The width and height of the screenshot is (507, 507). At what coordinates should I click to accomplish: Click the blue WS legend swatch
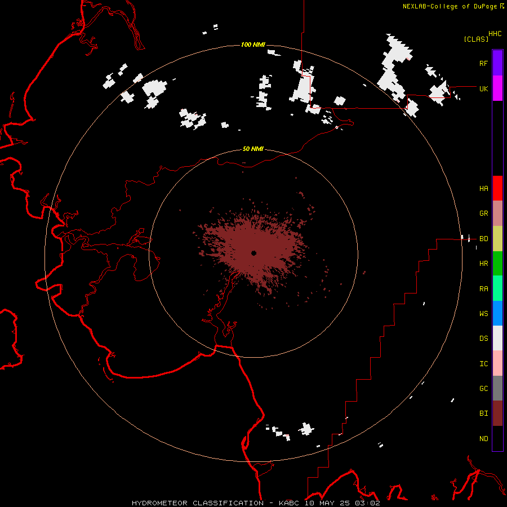497,313
